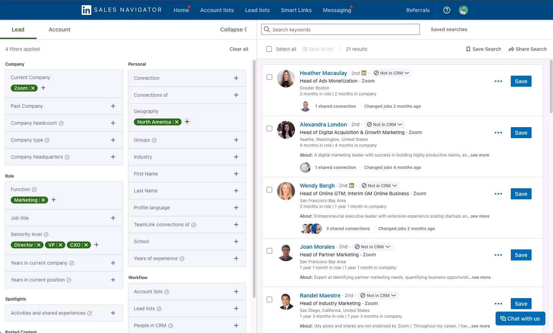Save Wendy Bergh as a lead
This screenshot has width=553, height=333.
click(x=521, y=194)
